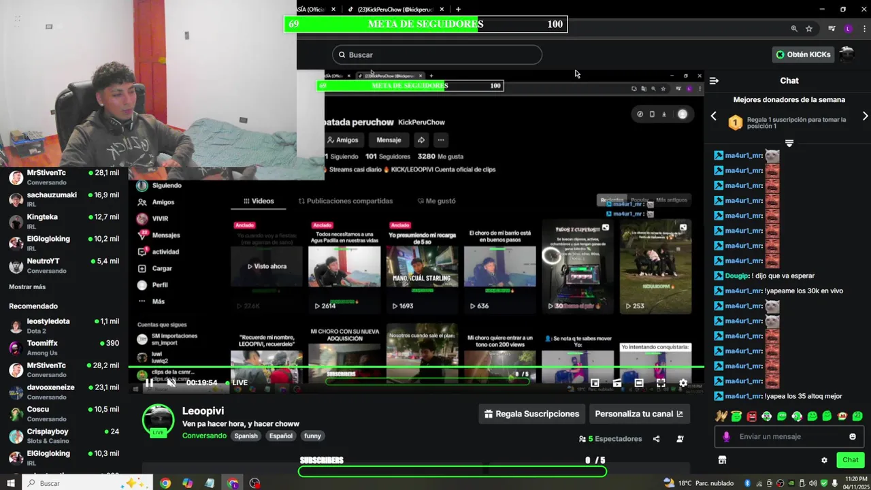This screenshot has height=490, width=871.
Task: Focus the Kick Buscar search field
Action: (x=437, y=54)
